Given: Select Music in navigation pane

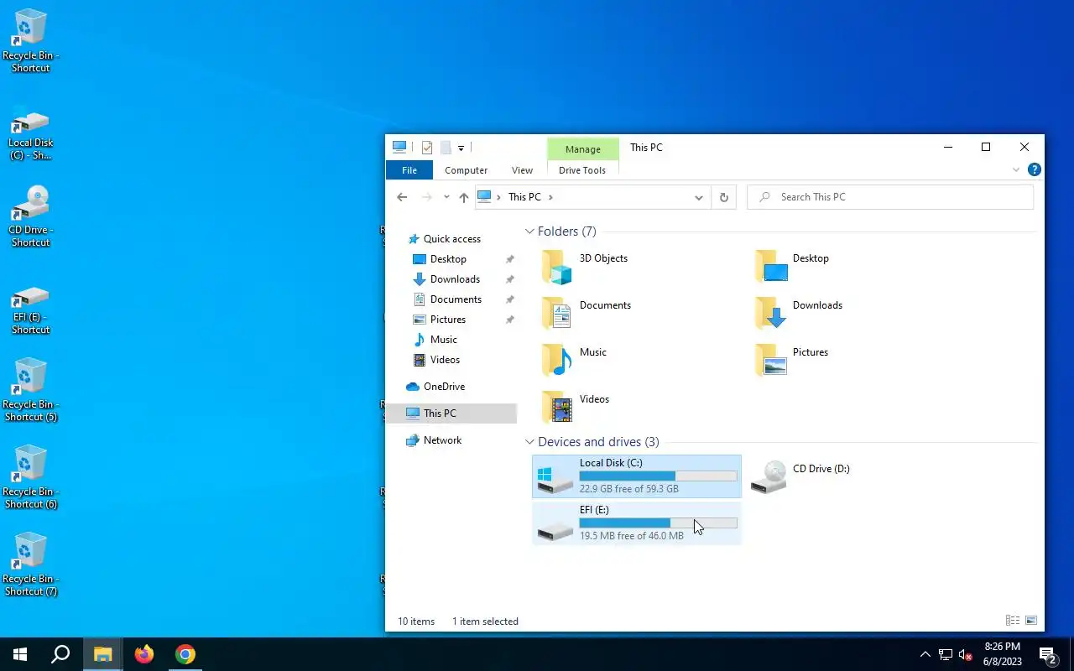Looking at the screenshot, I should click(x=444, y=340).
